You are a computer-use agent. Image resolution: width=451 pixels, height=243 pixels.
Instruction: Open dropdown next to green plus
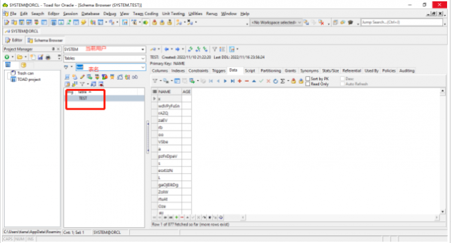[x=13, y=57]
